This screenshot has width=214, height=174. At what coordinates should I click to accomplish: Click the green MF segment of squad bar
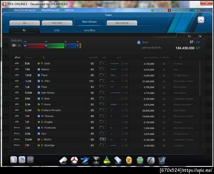tap(55, 46)
